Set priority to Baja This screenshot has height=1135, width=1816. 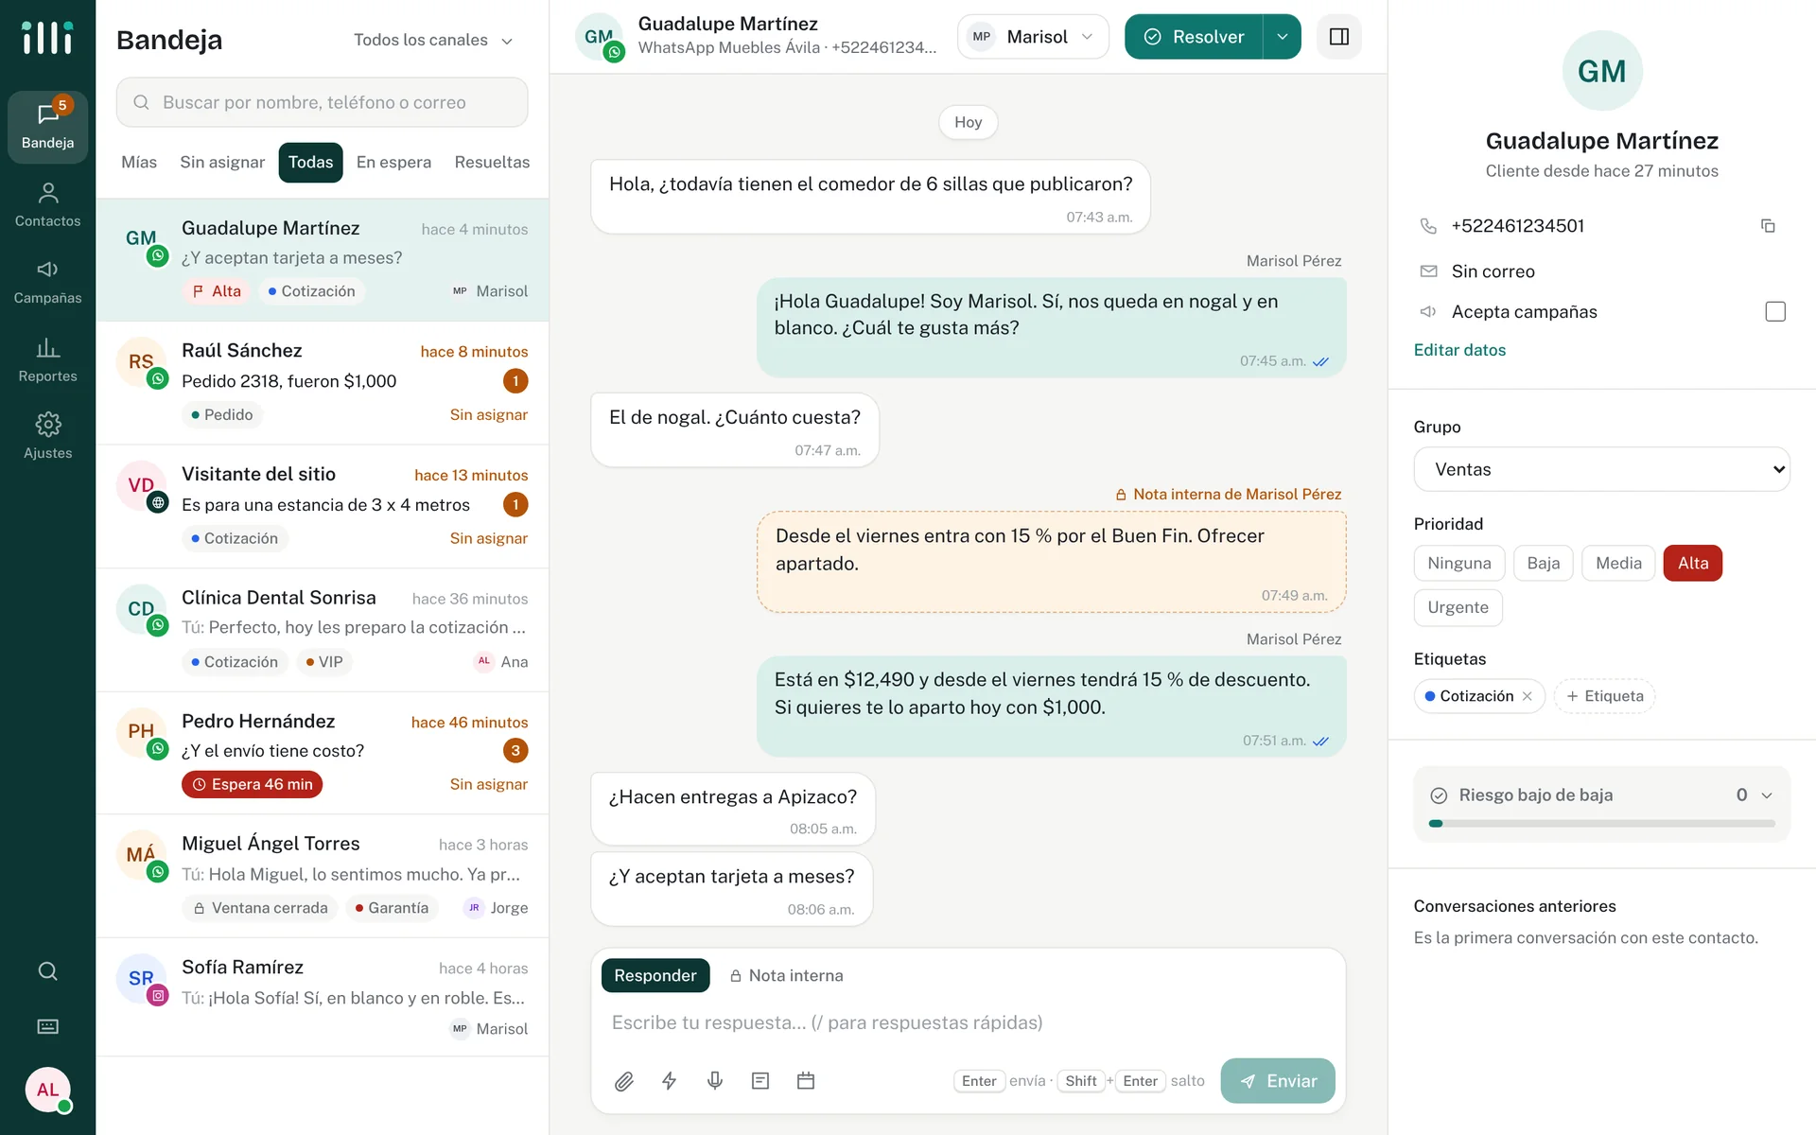pyautogui.click(x=1543, y=563)
